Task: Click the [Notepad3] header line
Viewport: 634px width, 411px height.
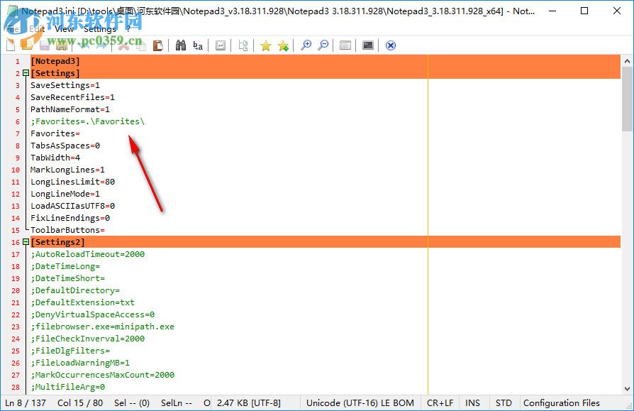Action: [55, 61]
